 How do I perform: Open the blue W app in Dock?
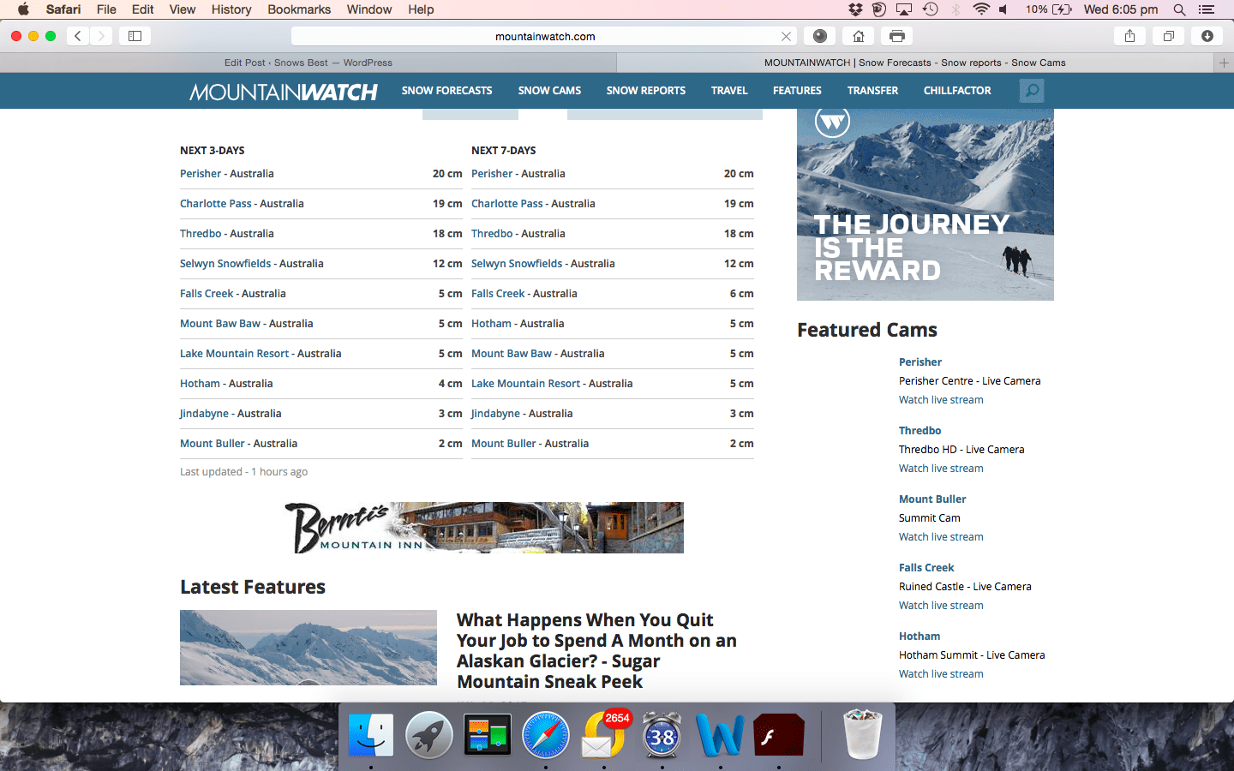(721, 735)
